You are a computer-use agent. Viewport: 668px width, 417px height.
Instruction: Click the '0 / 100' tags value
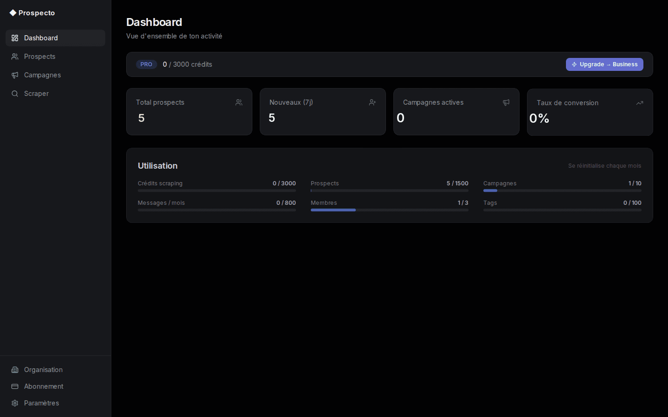click(632, 203)
